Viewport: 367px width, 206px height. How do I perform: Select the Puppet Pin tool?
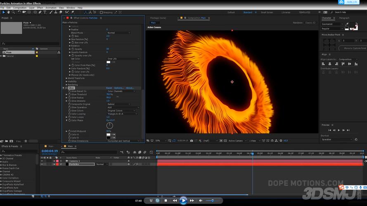pyautogui.click(x=73, y=12)
